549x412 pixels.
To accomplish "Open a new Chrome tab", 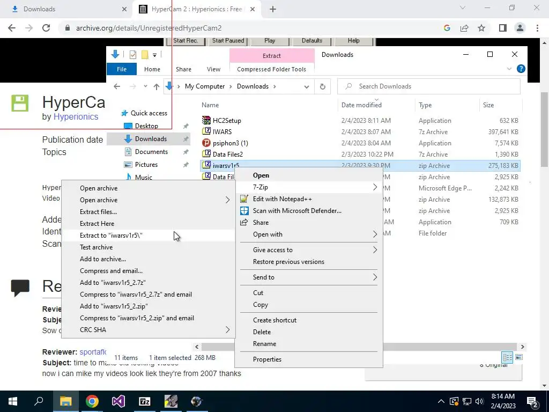I will (x=273, y=9).
